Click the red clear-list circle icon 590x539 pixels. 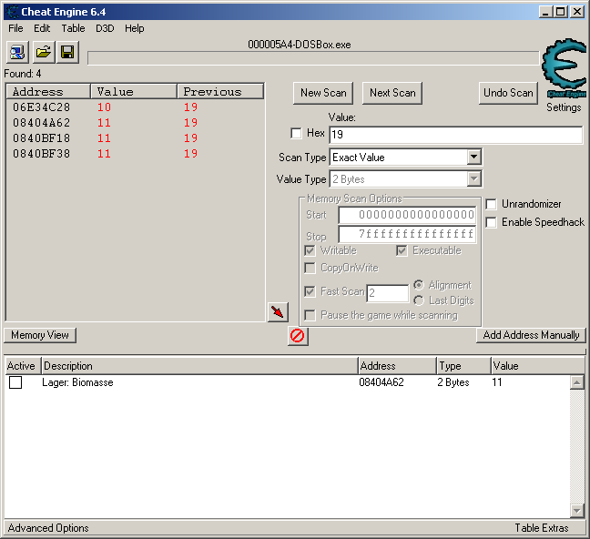point(298,335)
